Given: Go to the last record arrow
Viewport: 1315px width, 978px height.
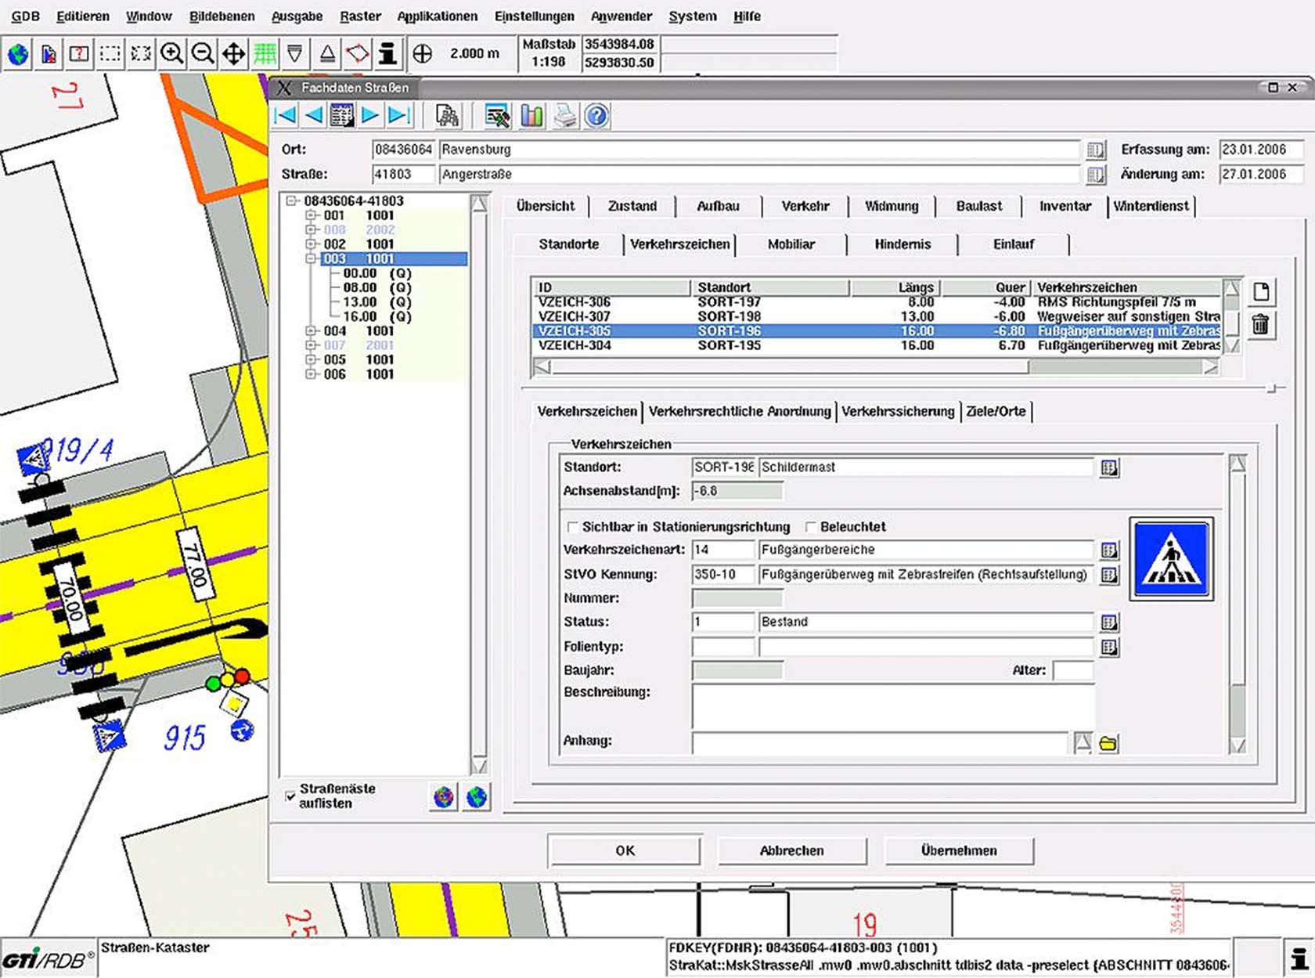Looking at the screenshot, I should [x=399, y=116].
